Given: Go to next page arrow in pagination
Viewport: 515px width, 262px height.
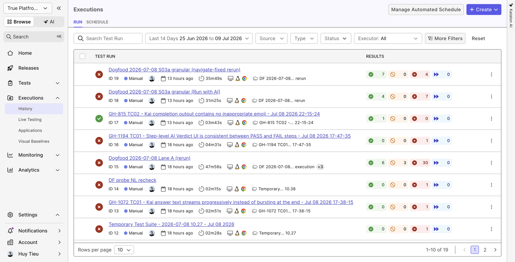Looking at the screenshot, I should 495,250.
